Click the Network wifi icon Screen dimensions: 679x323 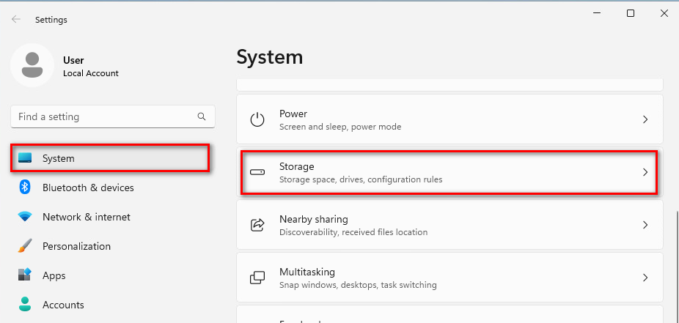coord(25,217)
